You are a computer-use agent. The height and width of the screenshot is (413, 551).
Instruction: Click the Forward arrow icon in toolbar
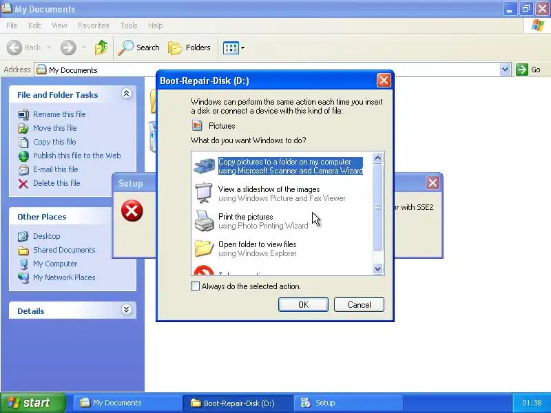68,47
